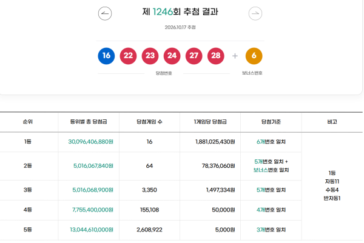364x243 pixels.
Task: Click per-game prize 50,000원
Action: click(223, 210)
